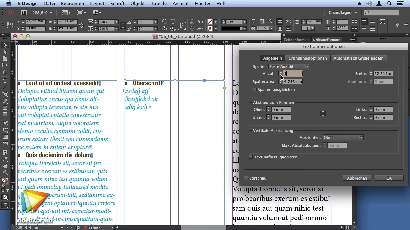
Task: Open the Spalten 'Feste Anzahl' dropdown
Action: click(x=289, y=67)
